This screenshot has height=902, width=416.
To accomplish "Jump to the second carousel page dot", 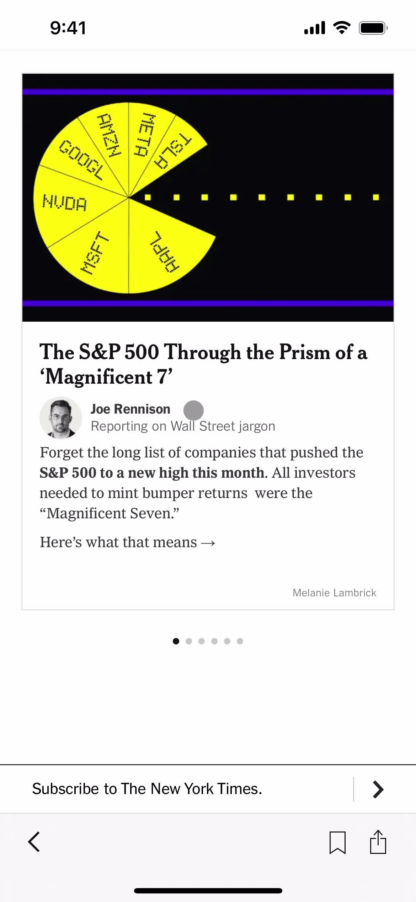I will click(x=189, y=641).
